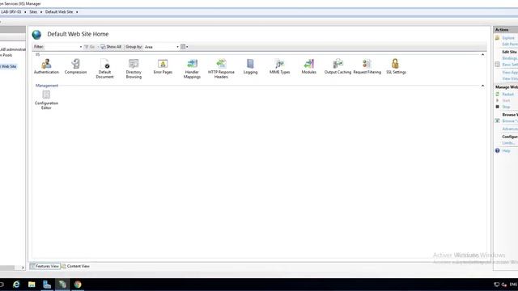The width and height of the screenshot is (518, 291).
Task: Open the Authentication feature
Action: [x=46, y=66]
